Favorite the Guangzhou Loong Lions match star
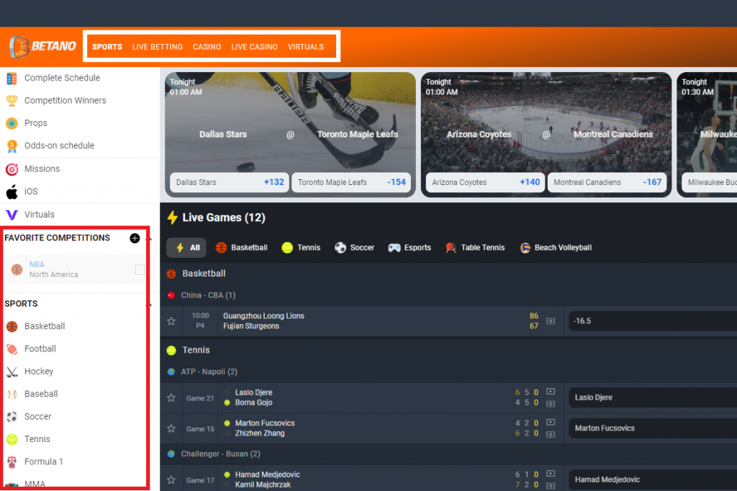This screenshot has height=491, width=737. (x=171, y=321)
